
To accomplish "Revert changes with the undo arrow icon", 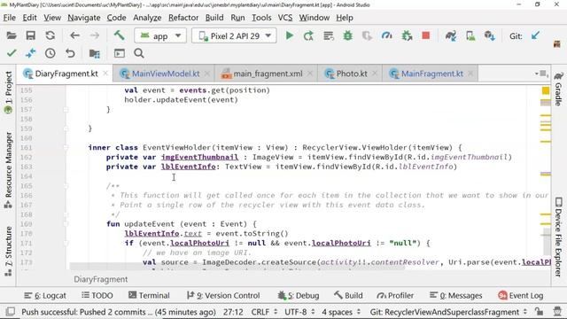I will pos(70,53).
